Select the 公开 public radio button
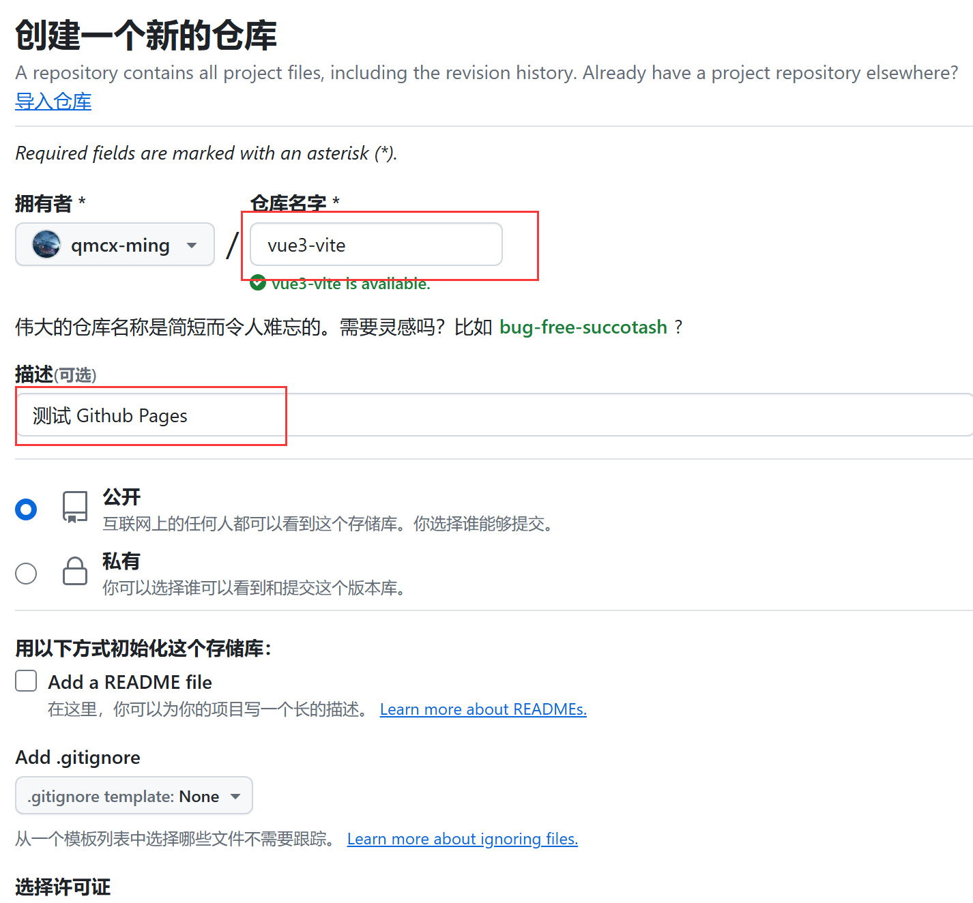973x903 pixels. (26, 509)
